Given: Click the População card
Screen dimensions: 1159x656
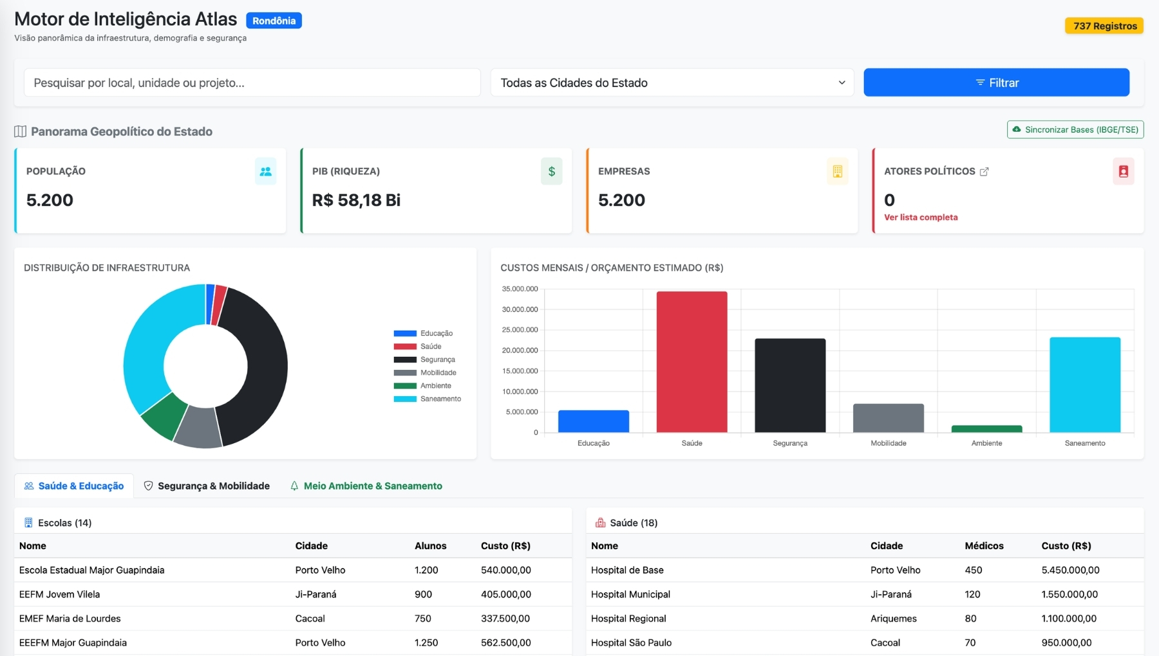Looking at the screenshot, I should point(150,190).
